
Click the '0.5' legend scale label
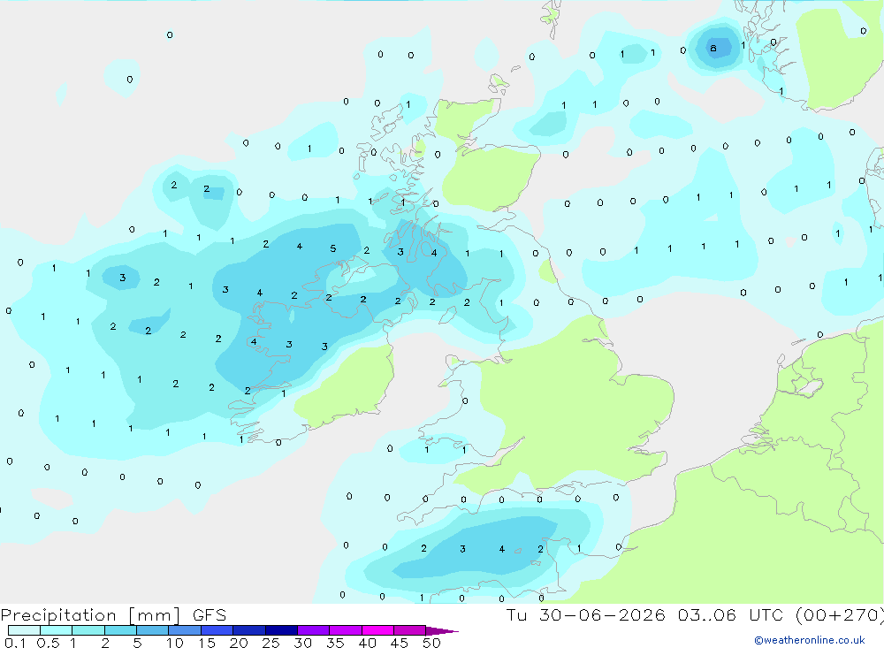tap(48, 643)
